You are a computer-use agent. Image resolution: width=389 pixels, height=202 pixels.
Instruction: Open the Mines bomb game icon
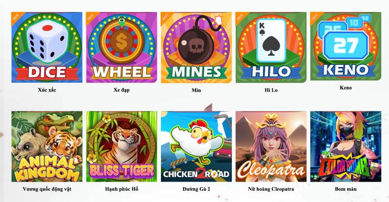[196, 47]
